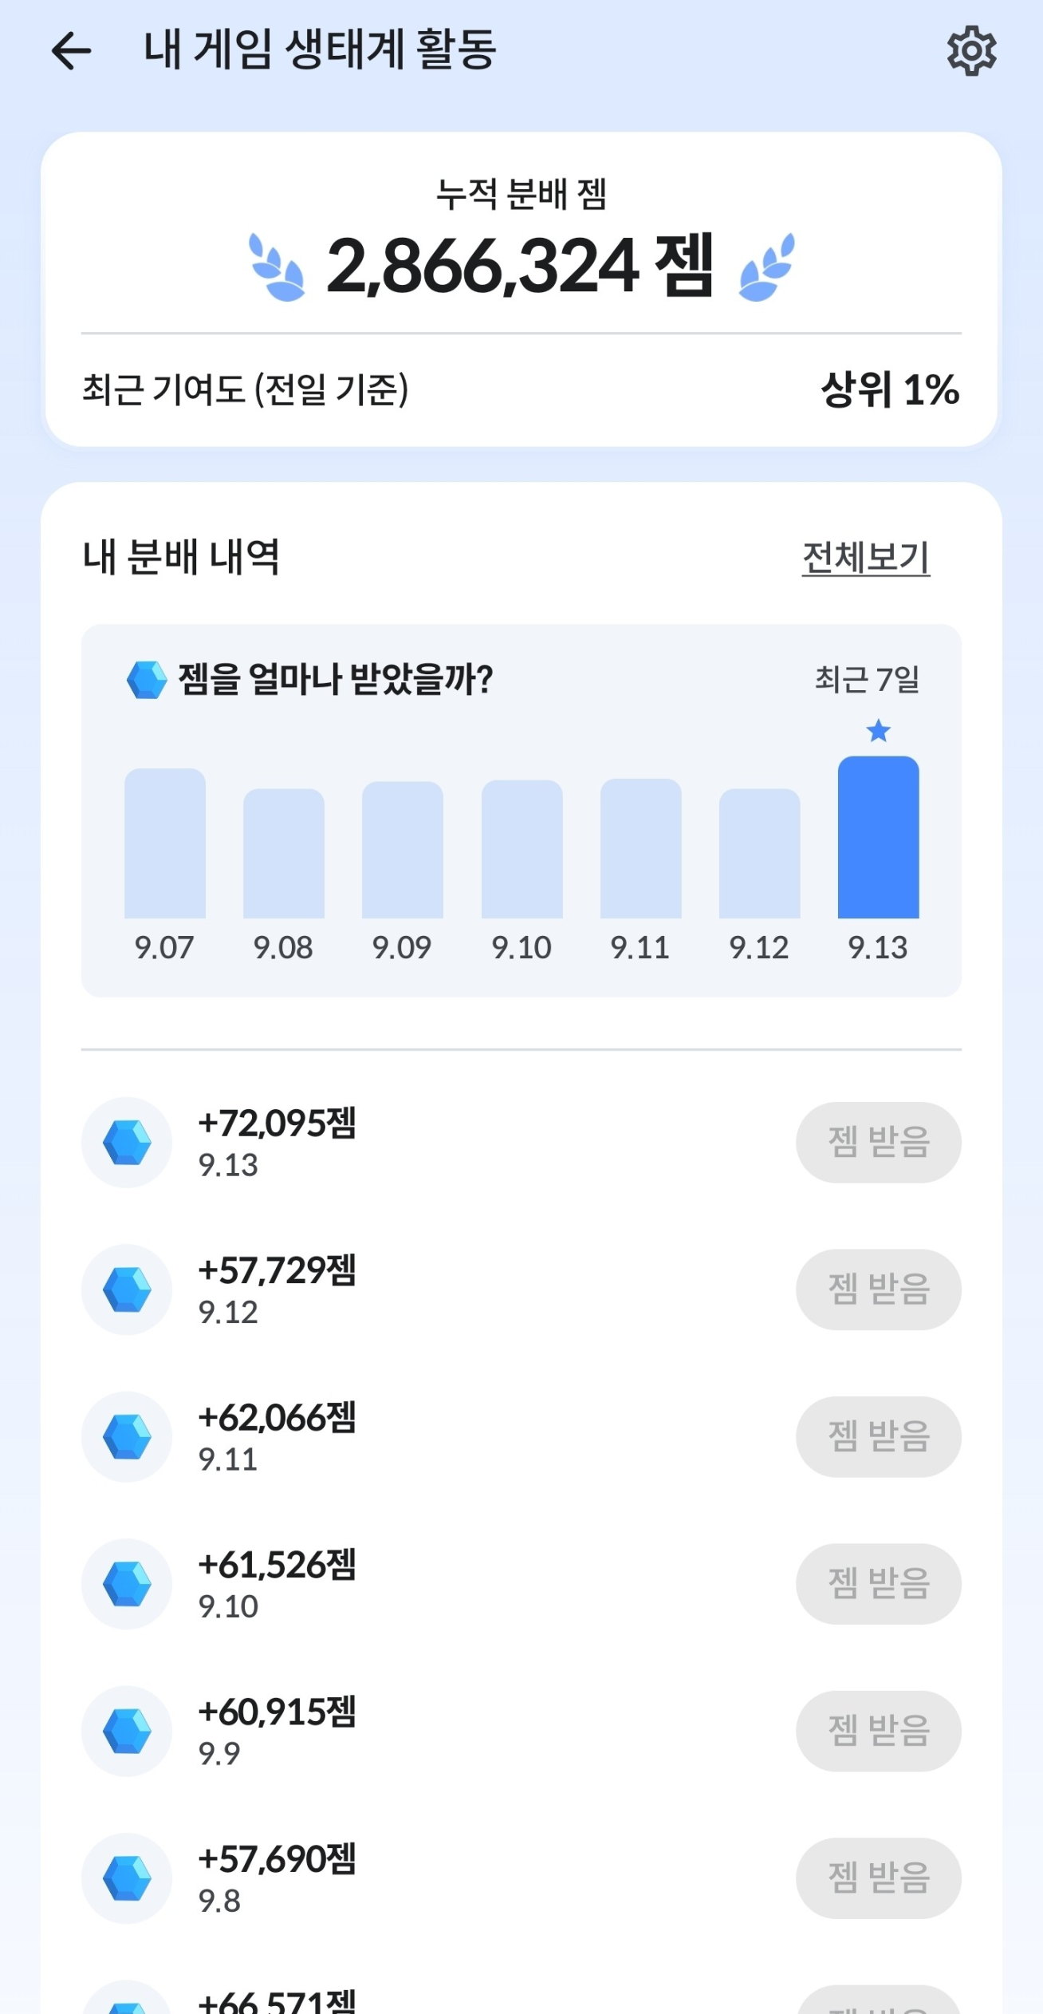Screen dimensions: 1043x2014
Task: Tap the star marker above 9.13 bar
Action: tap(879, 730)
